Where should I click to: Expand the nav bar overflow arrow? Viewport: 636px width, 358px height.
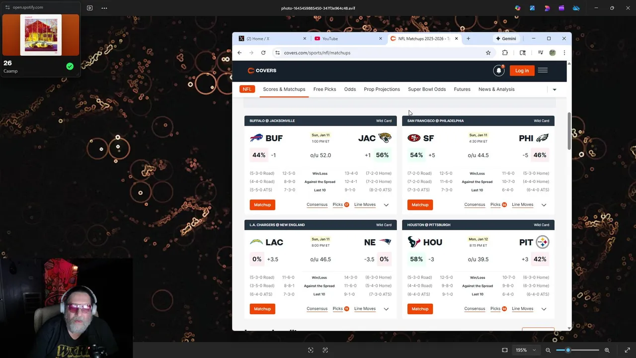pyautogui.click(x=555, y=89)
